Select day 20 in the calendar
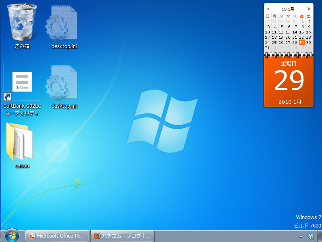The height and width of the screenshot is (242, 322). 288,37
